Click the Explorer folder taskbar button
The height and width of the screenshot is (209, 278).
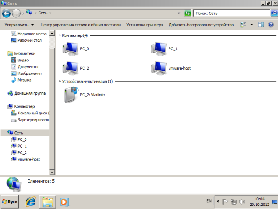click(48, 201)
